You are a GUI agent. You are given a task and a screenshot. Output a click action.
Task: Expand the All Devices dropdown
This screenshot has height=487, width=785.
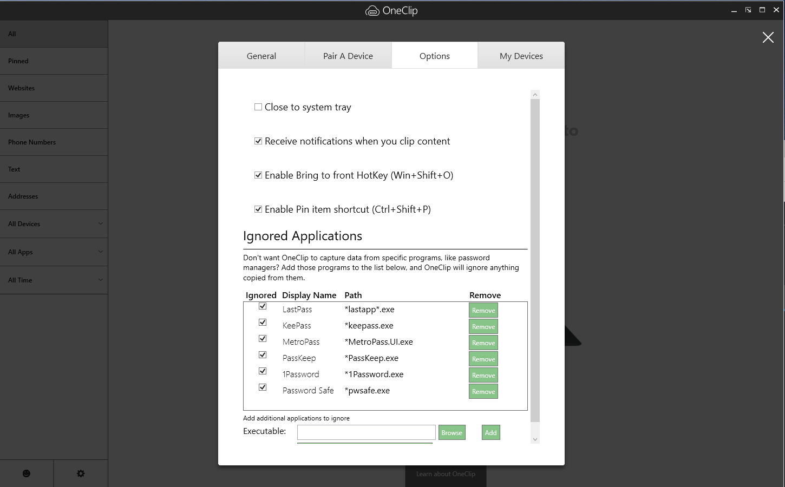(54, 223)
